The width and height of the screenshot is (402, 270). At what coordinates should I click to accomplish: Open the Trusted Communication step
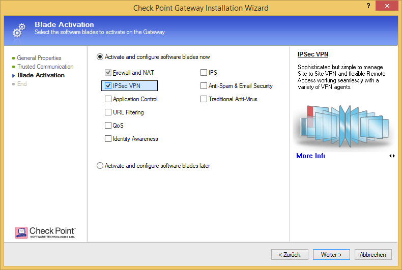(x=45, y=67)
